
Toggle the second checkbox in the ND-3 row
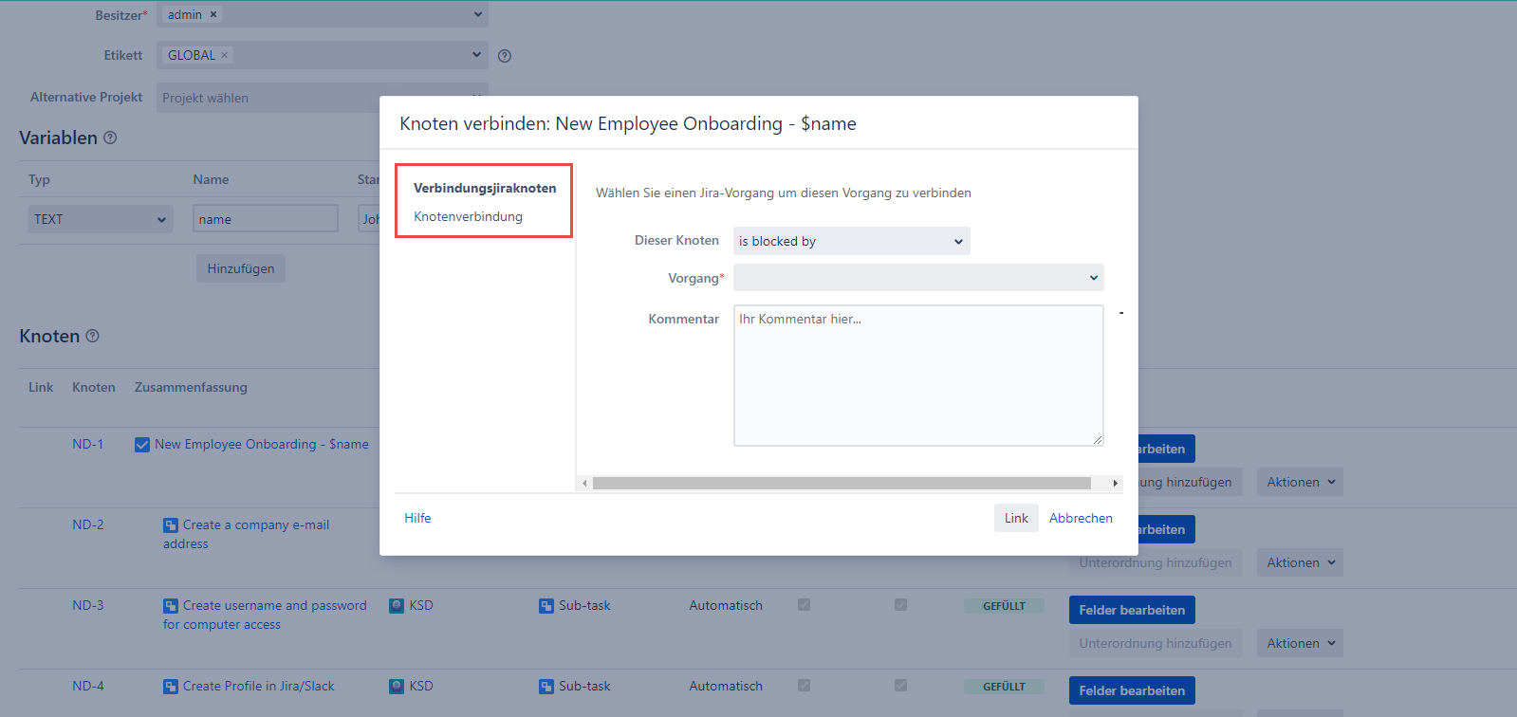(x=900, y=605)
